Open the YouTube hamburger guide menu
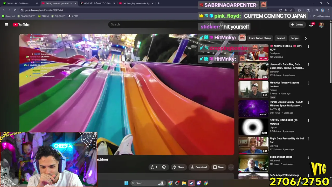This screenshot has width=332, height=187. coord(6,25)
